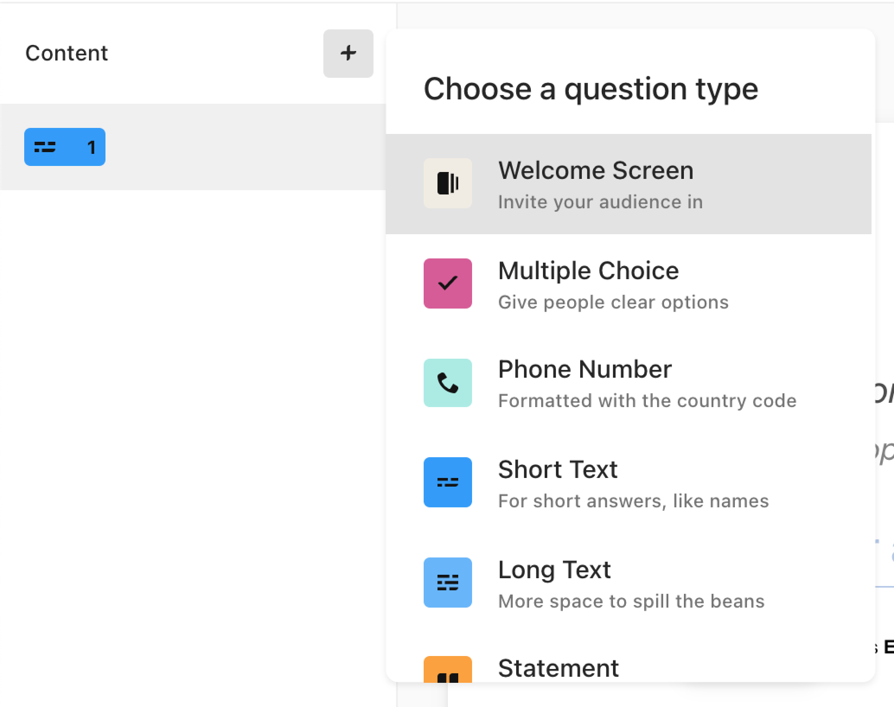Click 'Give people clear options' description
This screenshot has width=894, height=707.
tap(613, 303)
